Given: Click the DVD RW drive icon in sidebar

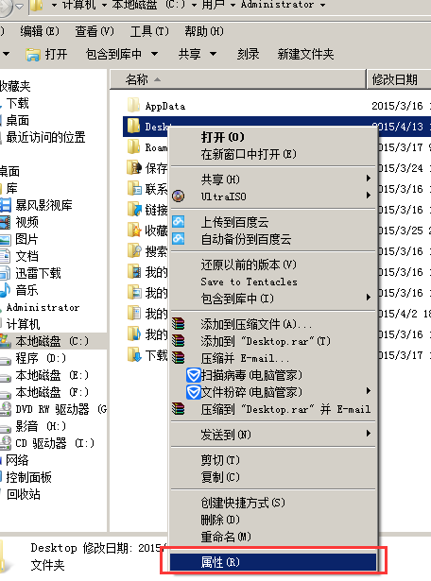Looking at the screenshot, I should coord(6,409).
